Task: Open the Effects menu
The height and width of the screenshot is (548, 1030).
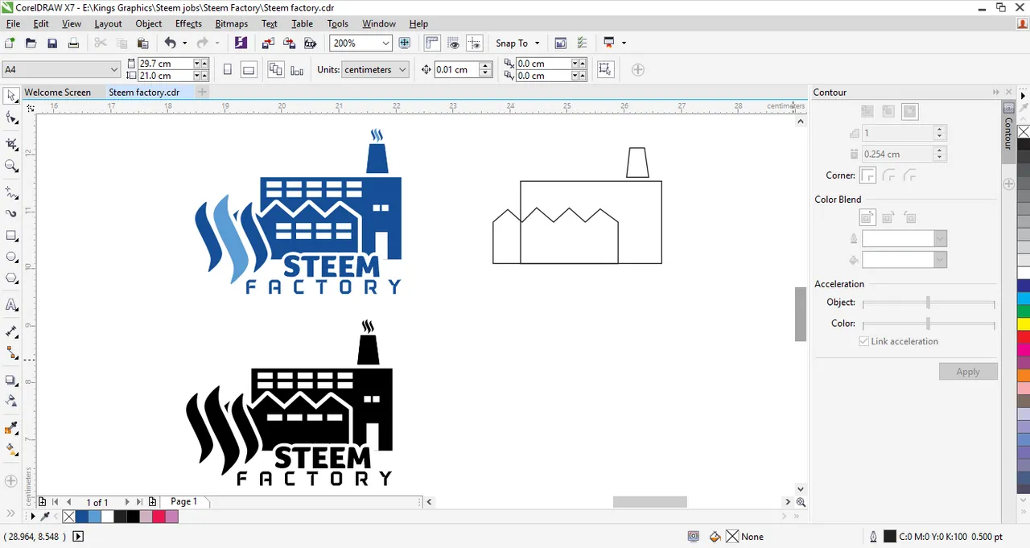Action: (x=188, y=23)
